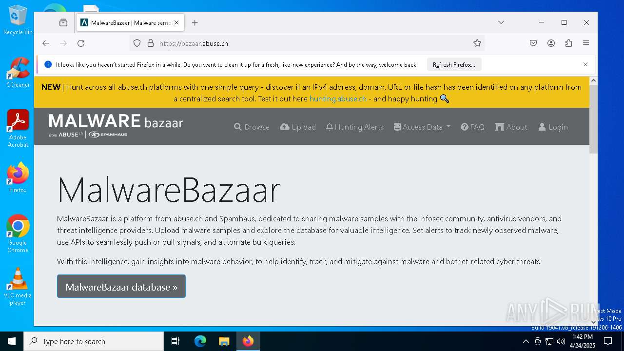Open Hunting Alerts page
624x351 pixels.
click(x=354, y=127)
